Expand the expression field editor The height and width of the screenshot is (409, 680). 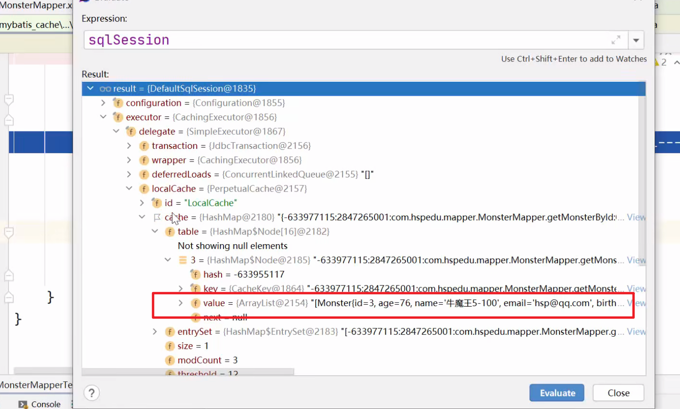616,40
